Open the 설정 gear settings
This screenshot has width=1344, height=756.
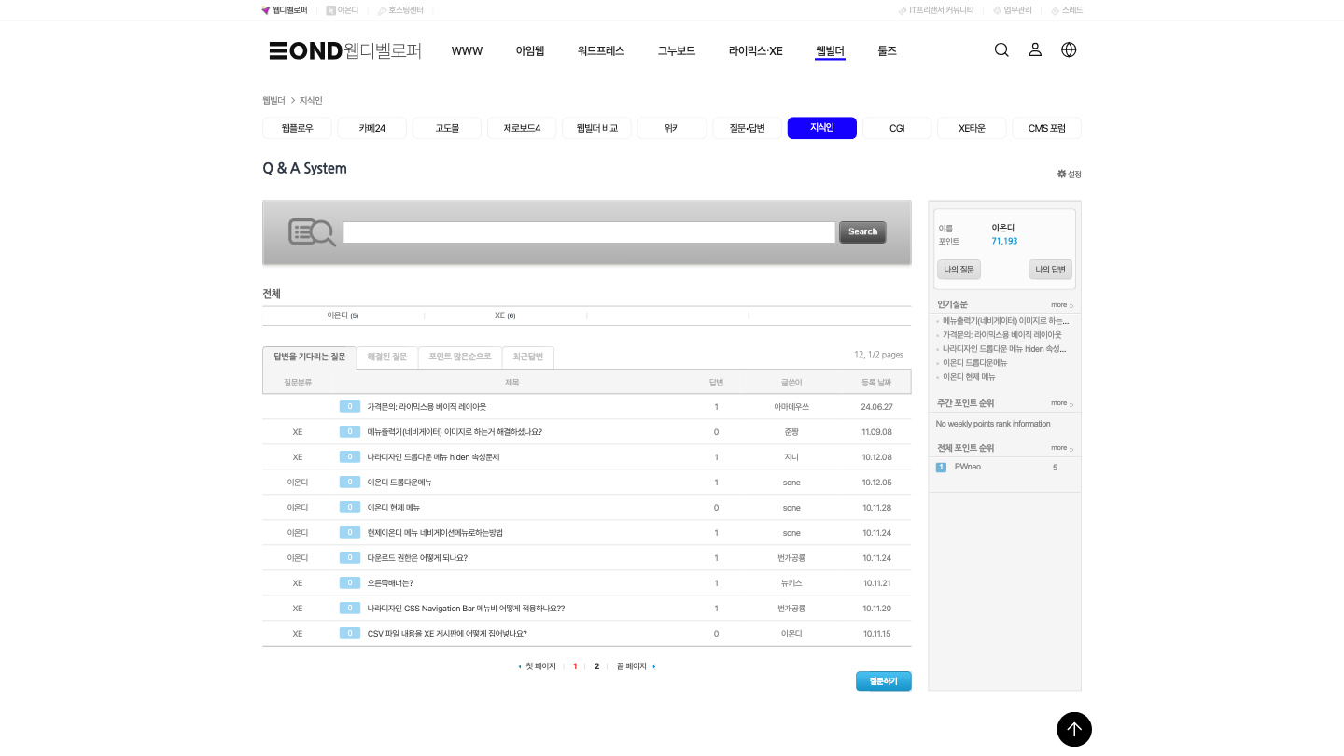1070,175
